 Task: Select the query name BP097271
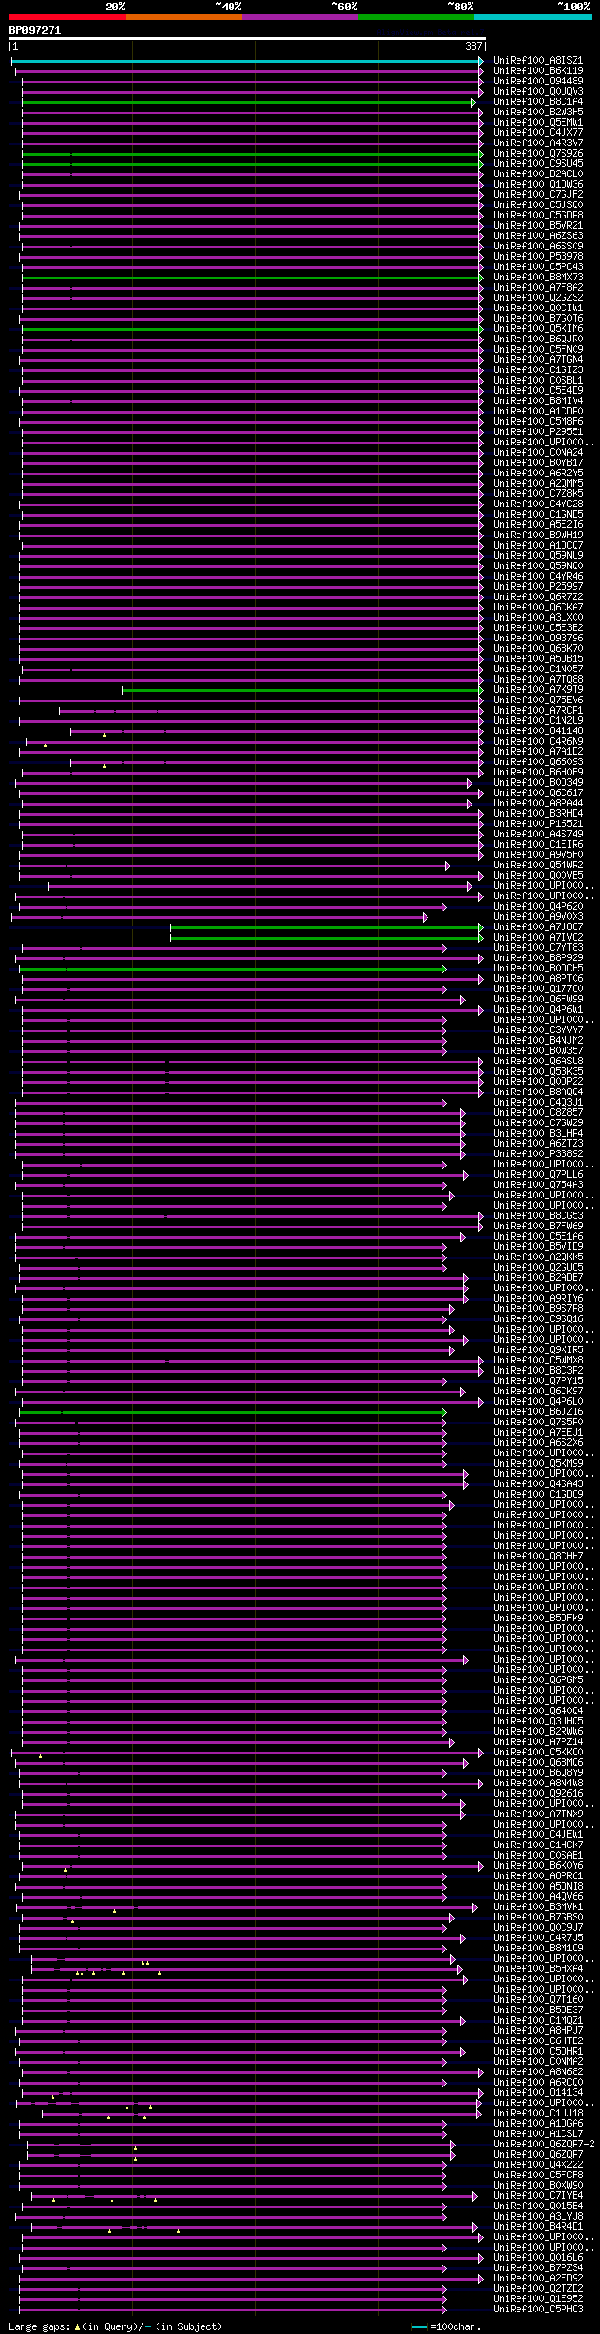tap(35, 30)
